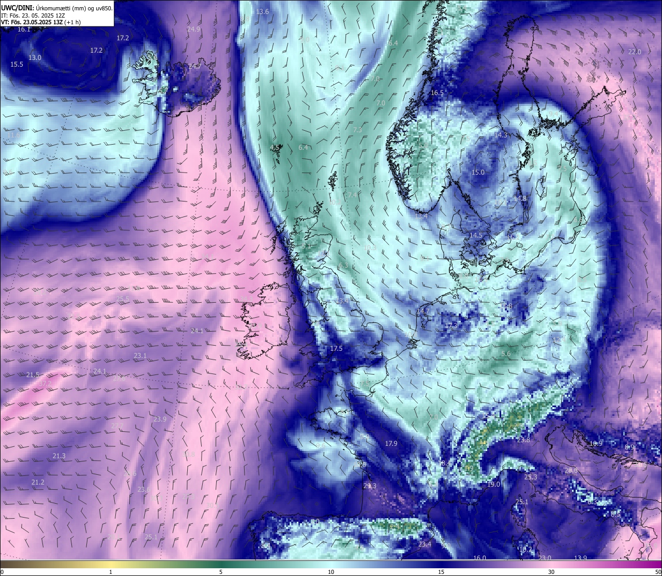Click the 10 label on the color scale
662x576 pixels.
tap(331, 572)
